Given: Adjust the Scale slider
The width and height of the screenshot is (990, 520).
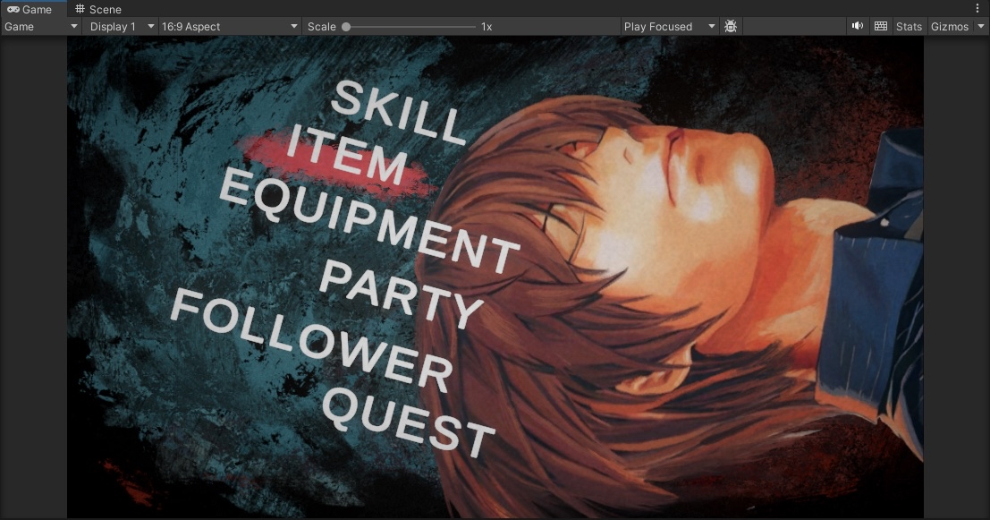Looking at the screenshot, I should 347,26.
